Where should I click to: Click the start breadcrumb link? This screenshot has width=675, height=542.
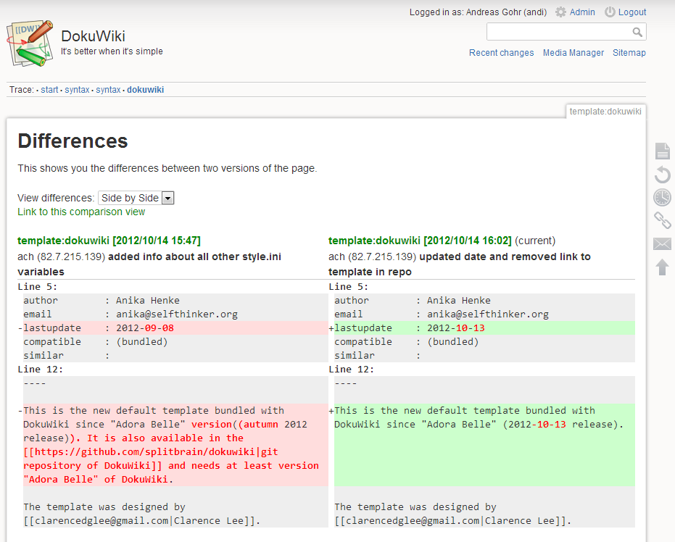49,90
